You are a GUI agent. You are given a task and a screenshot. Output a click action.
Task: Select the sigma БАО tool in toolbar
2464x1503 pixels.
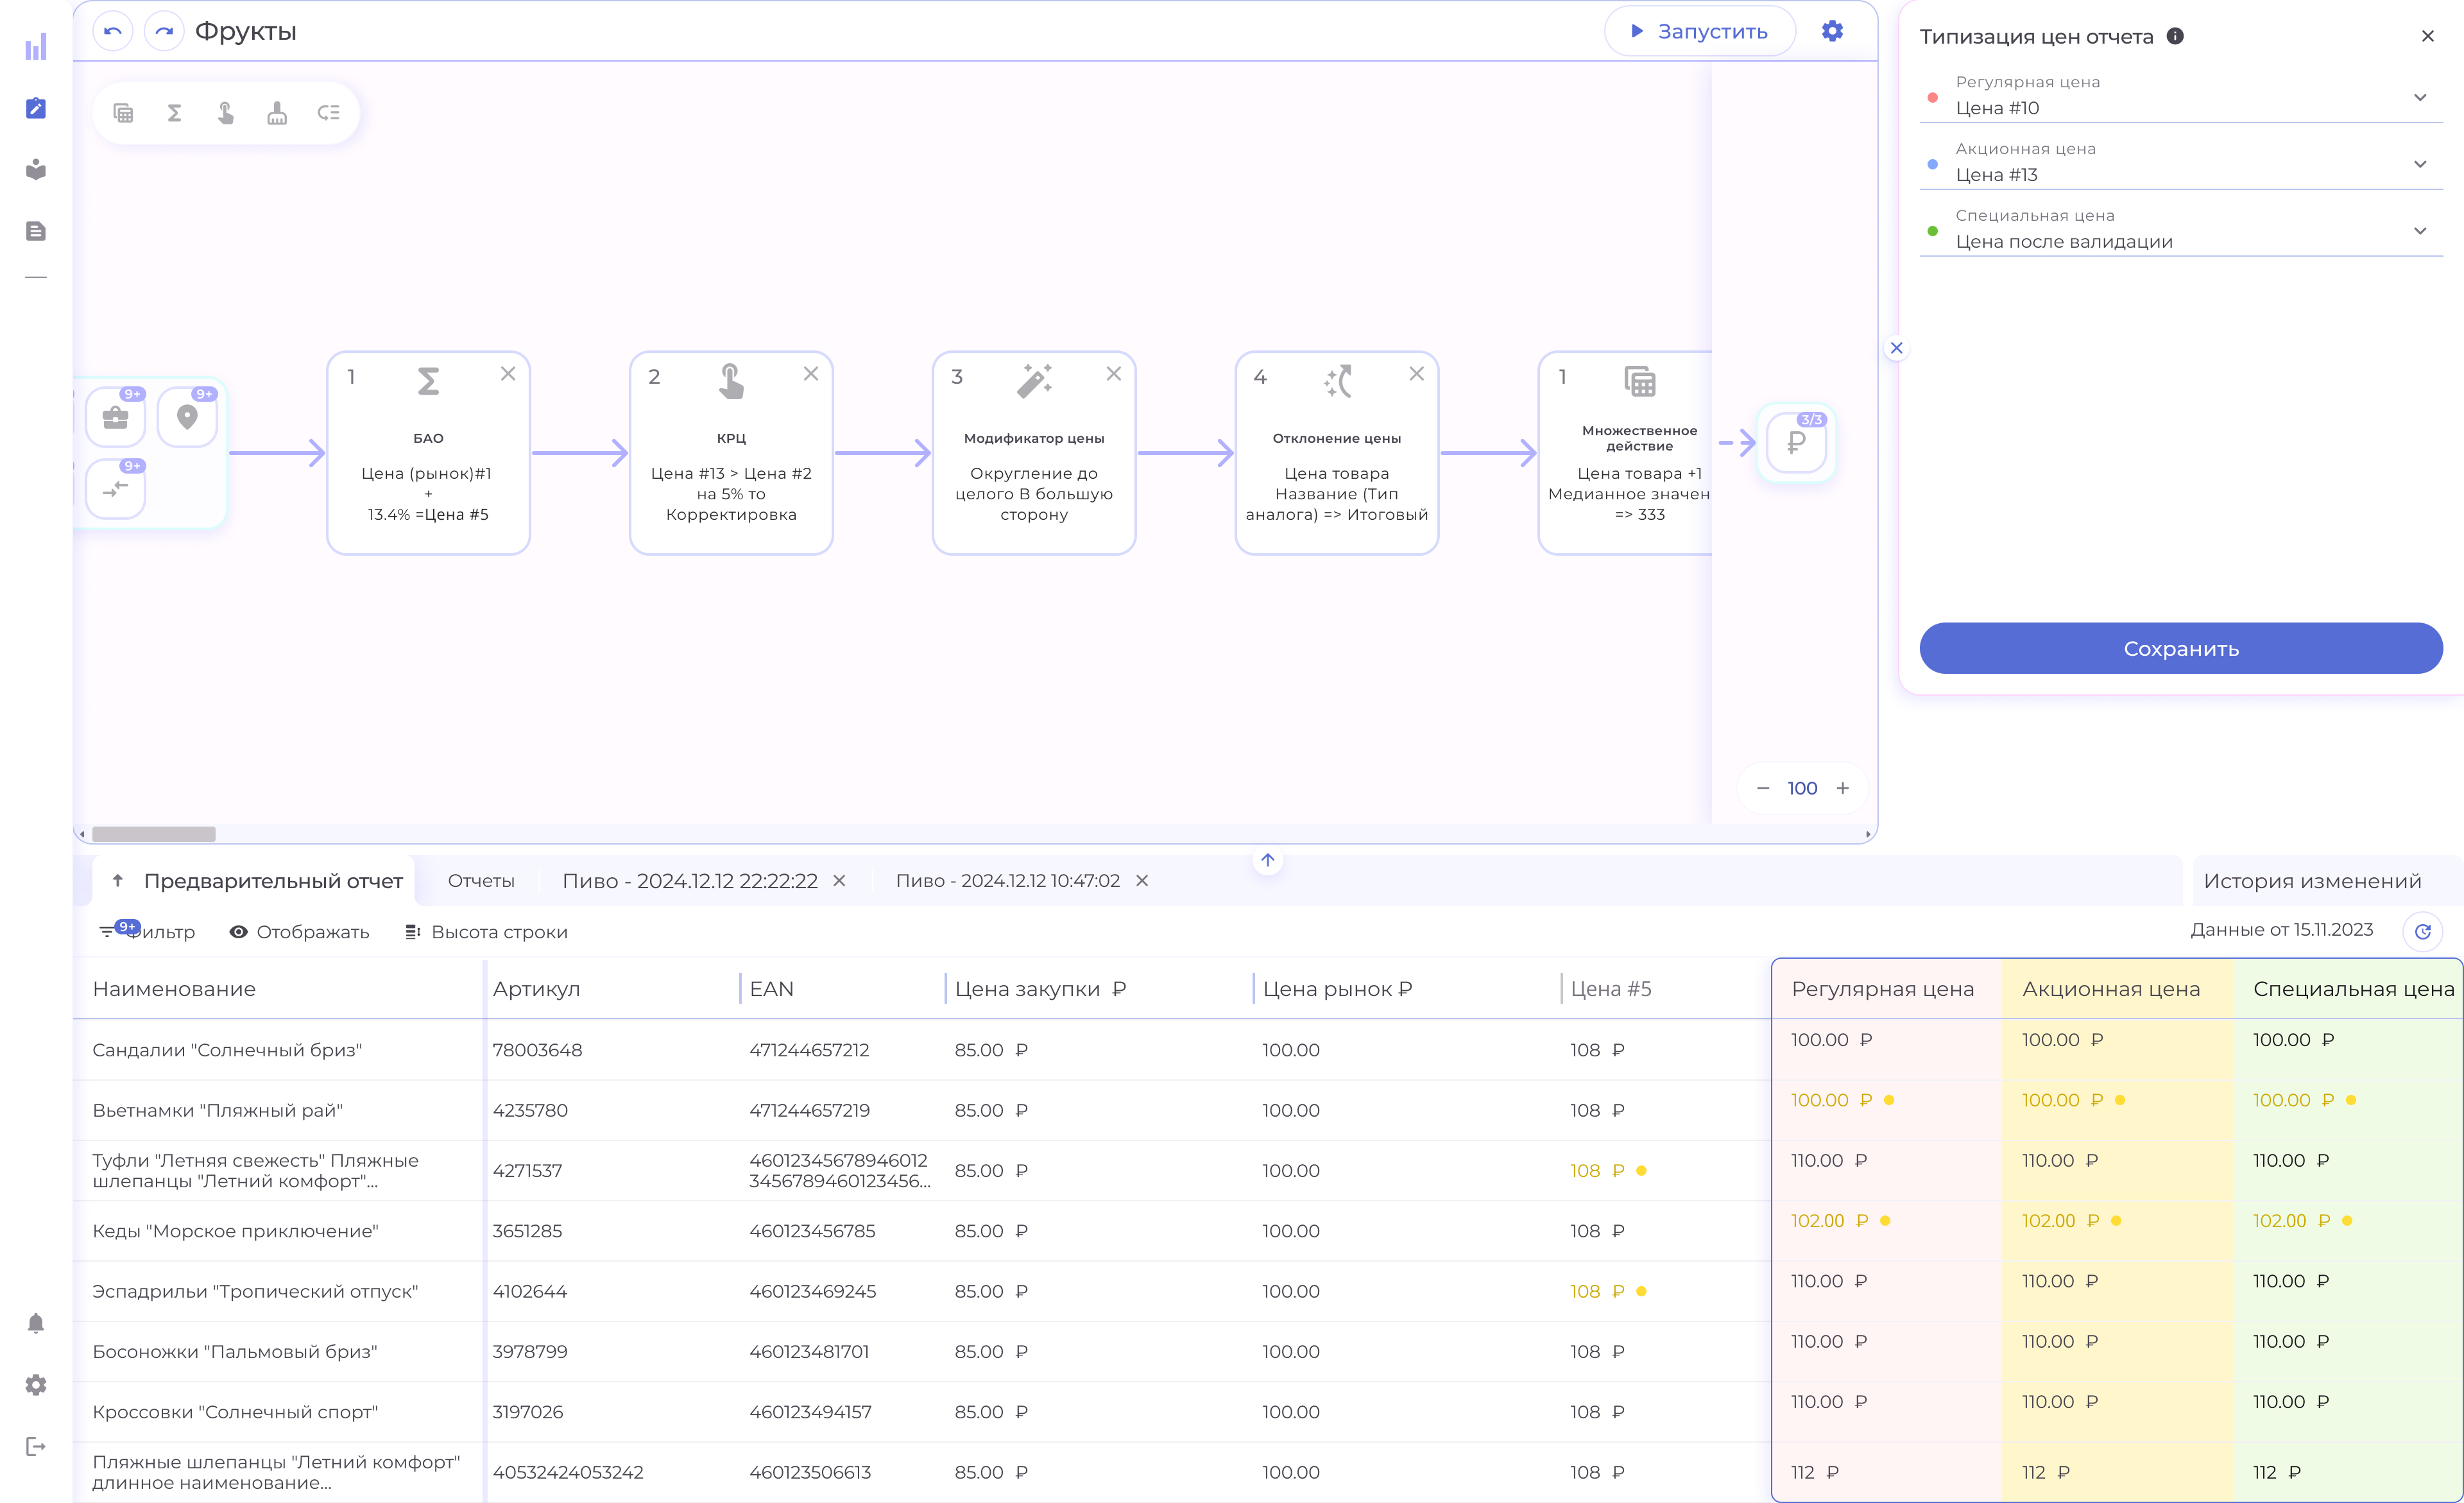[174, 113]
